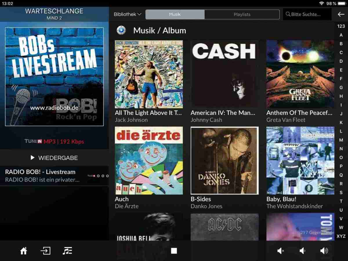This screenshot has width=348, height=261.
Task: Play all albums via blue round button
Action: 121,30
